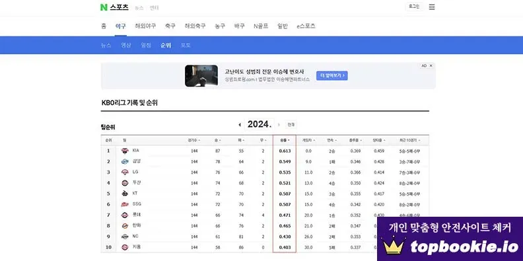
Task: Sort by 출루율 column header
Action: (355, 141)
